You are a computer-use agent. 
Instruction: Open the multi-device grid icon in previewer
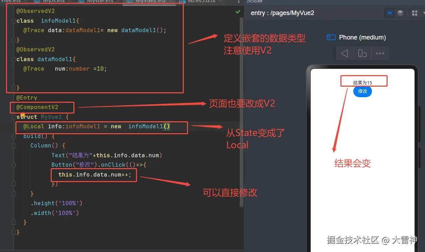pyautogui.click(x=415, y=13)
